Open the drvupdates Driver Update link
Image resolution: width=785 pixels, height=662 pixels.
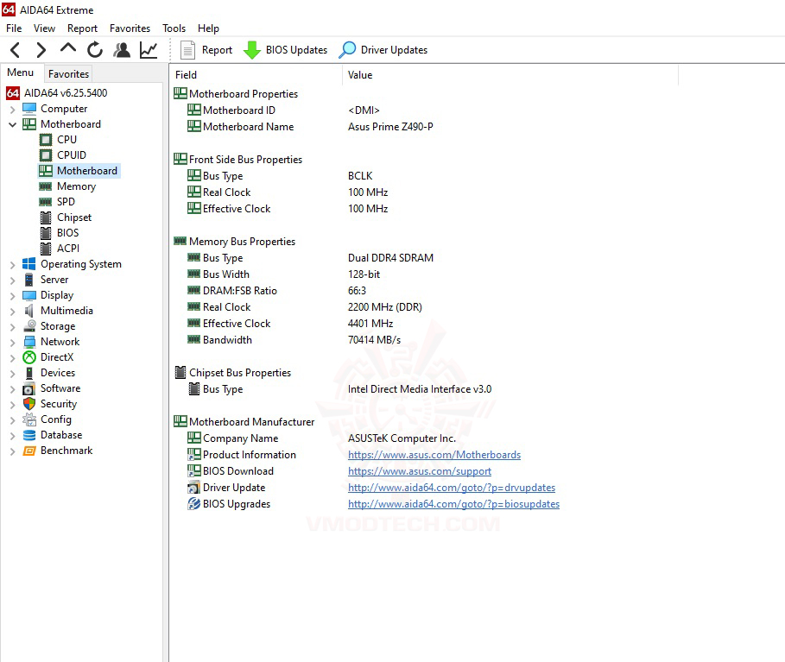pyautogui.click(x=452, y=488)
